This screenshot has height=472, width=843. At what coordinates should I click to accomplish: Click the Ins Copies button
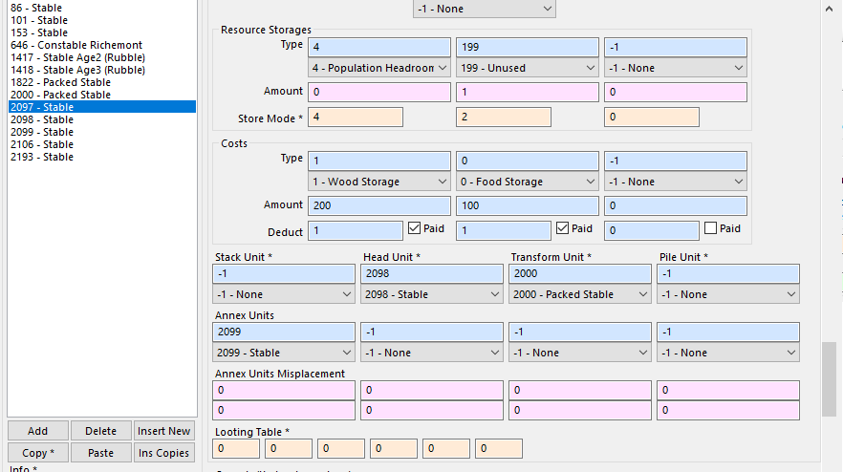coord(164,453)
